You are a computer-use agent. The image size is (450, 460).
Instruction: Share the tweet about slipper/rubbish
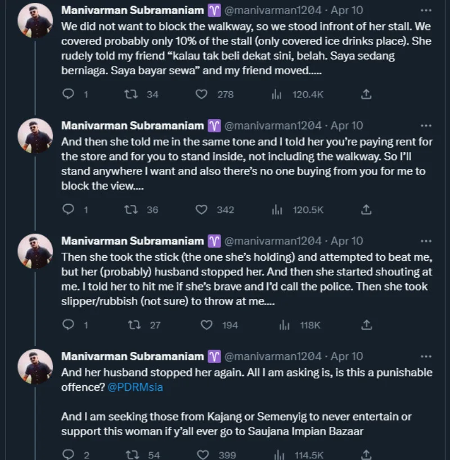tap(366, 325)
